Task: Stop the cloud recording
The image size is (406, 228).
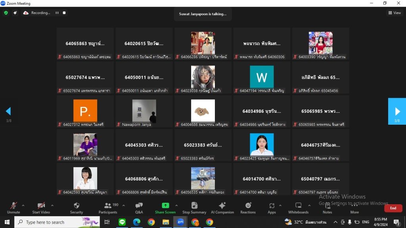Action: (64, 13)
